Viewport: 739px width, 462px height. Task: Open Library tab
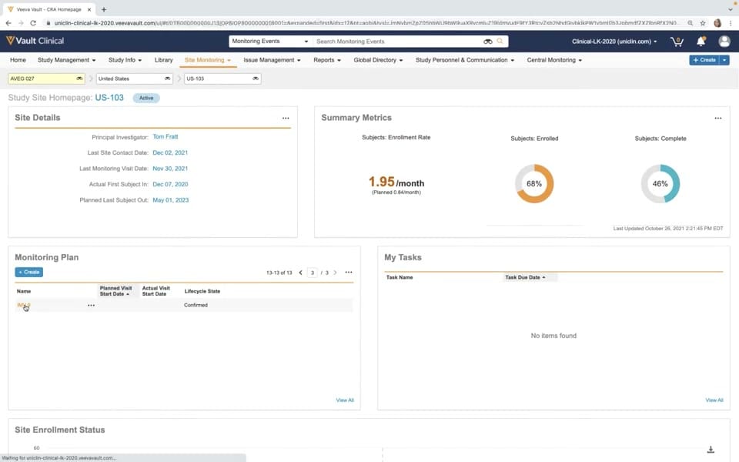coord(163,60)
